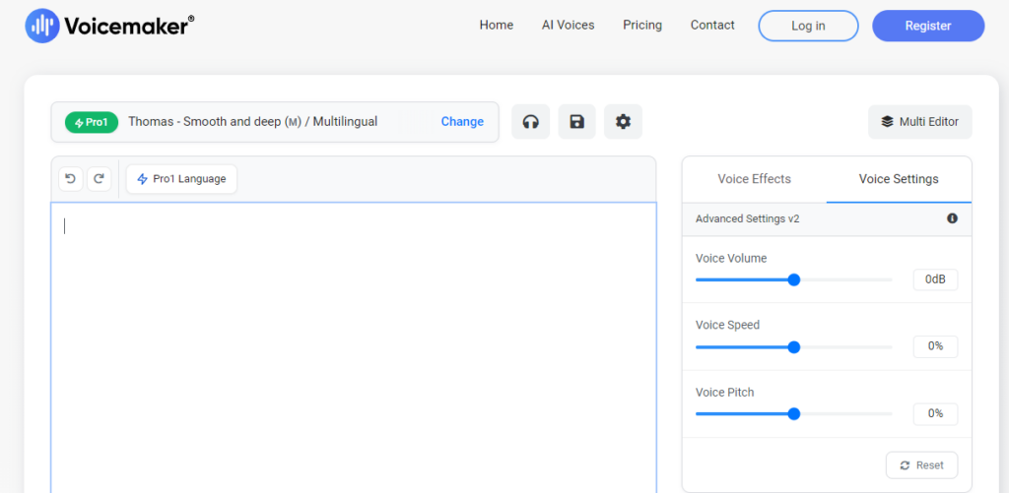Open the AI Voices menu item

[568, 26]
